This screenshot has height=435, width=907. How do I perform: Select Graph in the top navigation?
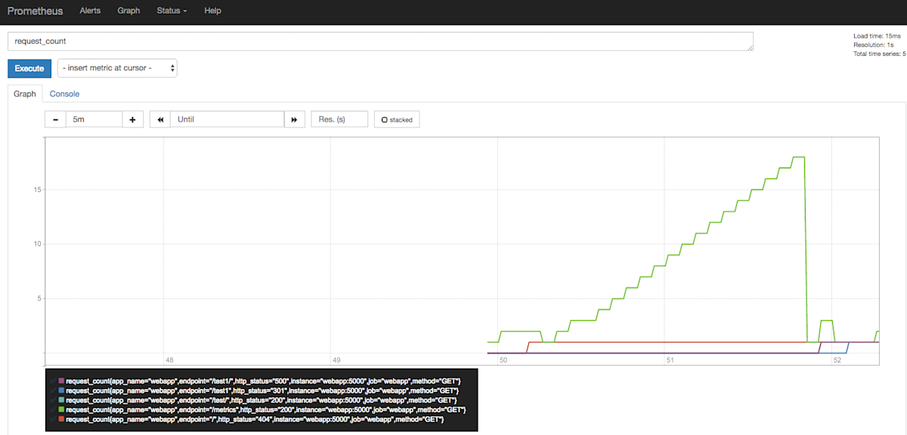[128, 11]
